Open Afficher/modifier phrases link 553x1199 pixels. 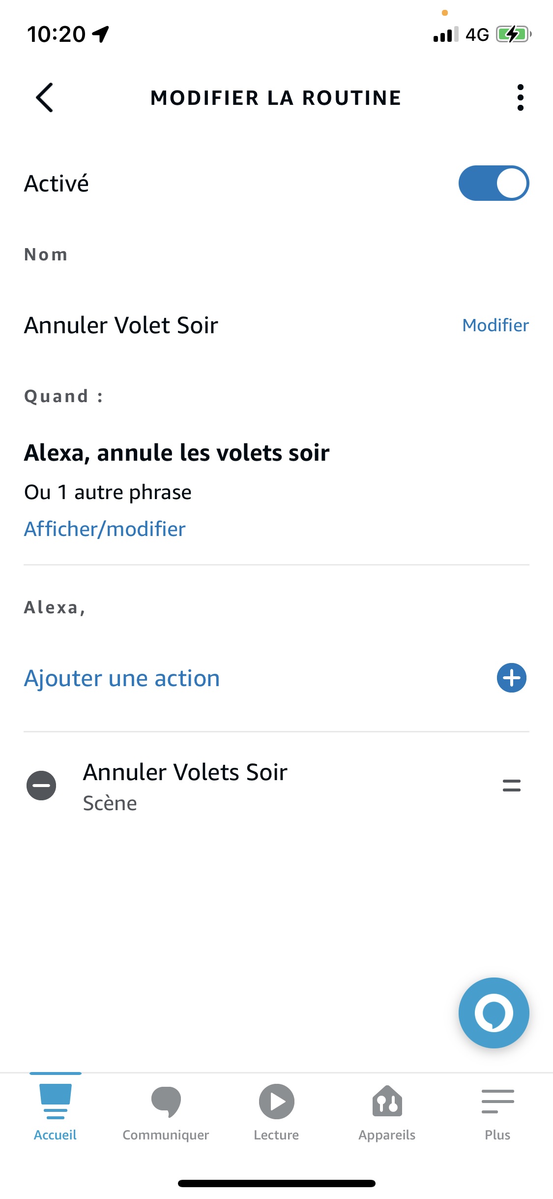[x=105, y=529]
